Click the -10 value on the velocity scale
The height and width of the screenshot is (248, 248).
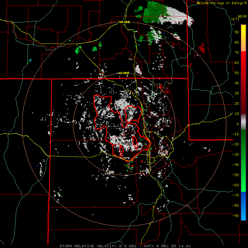click(236, 134)
